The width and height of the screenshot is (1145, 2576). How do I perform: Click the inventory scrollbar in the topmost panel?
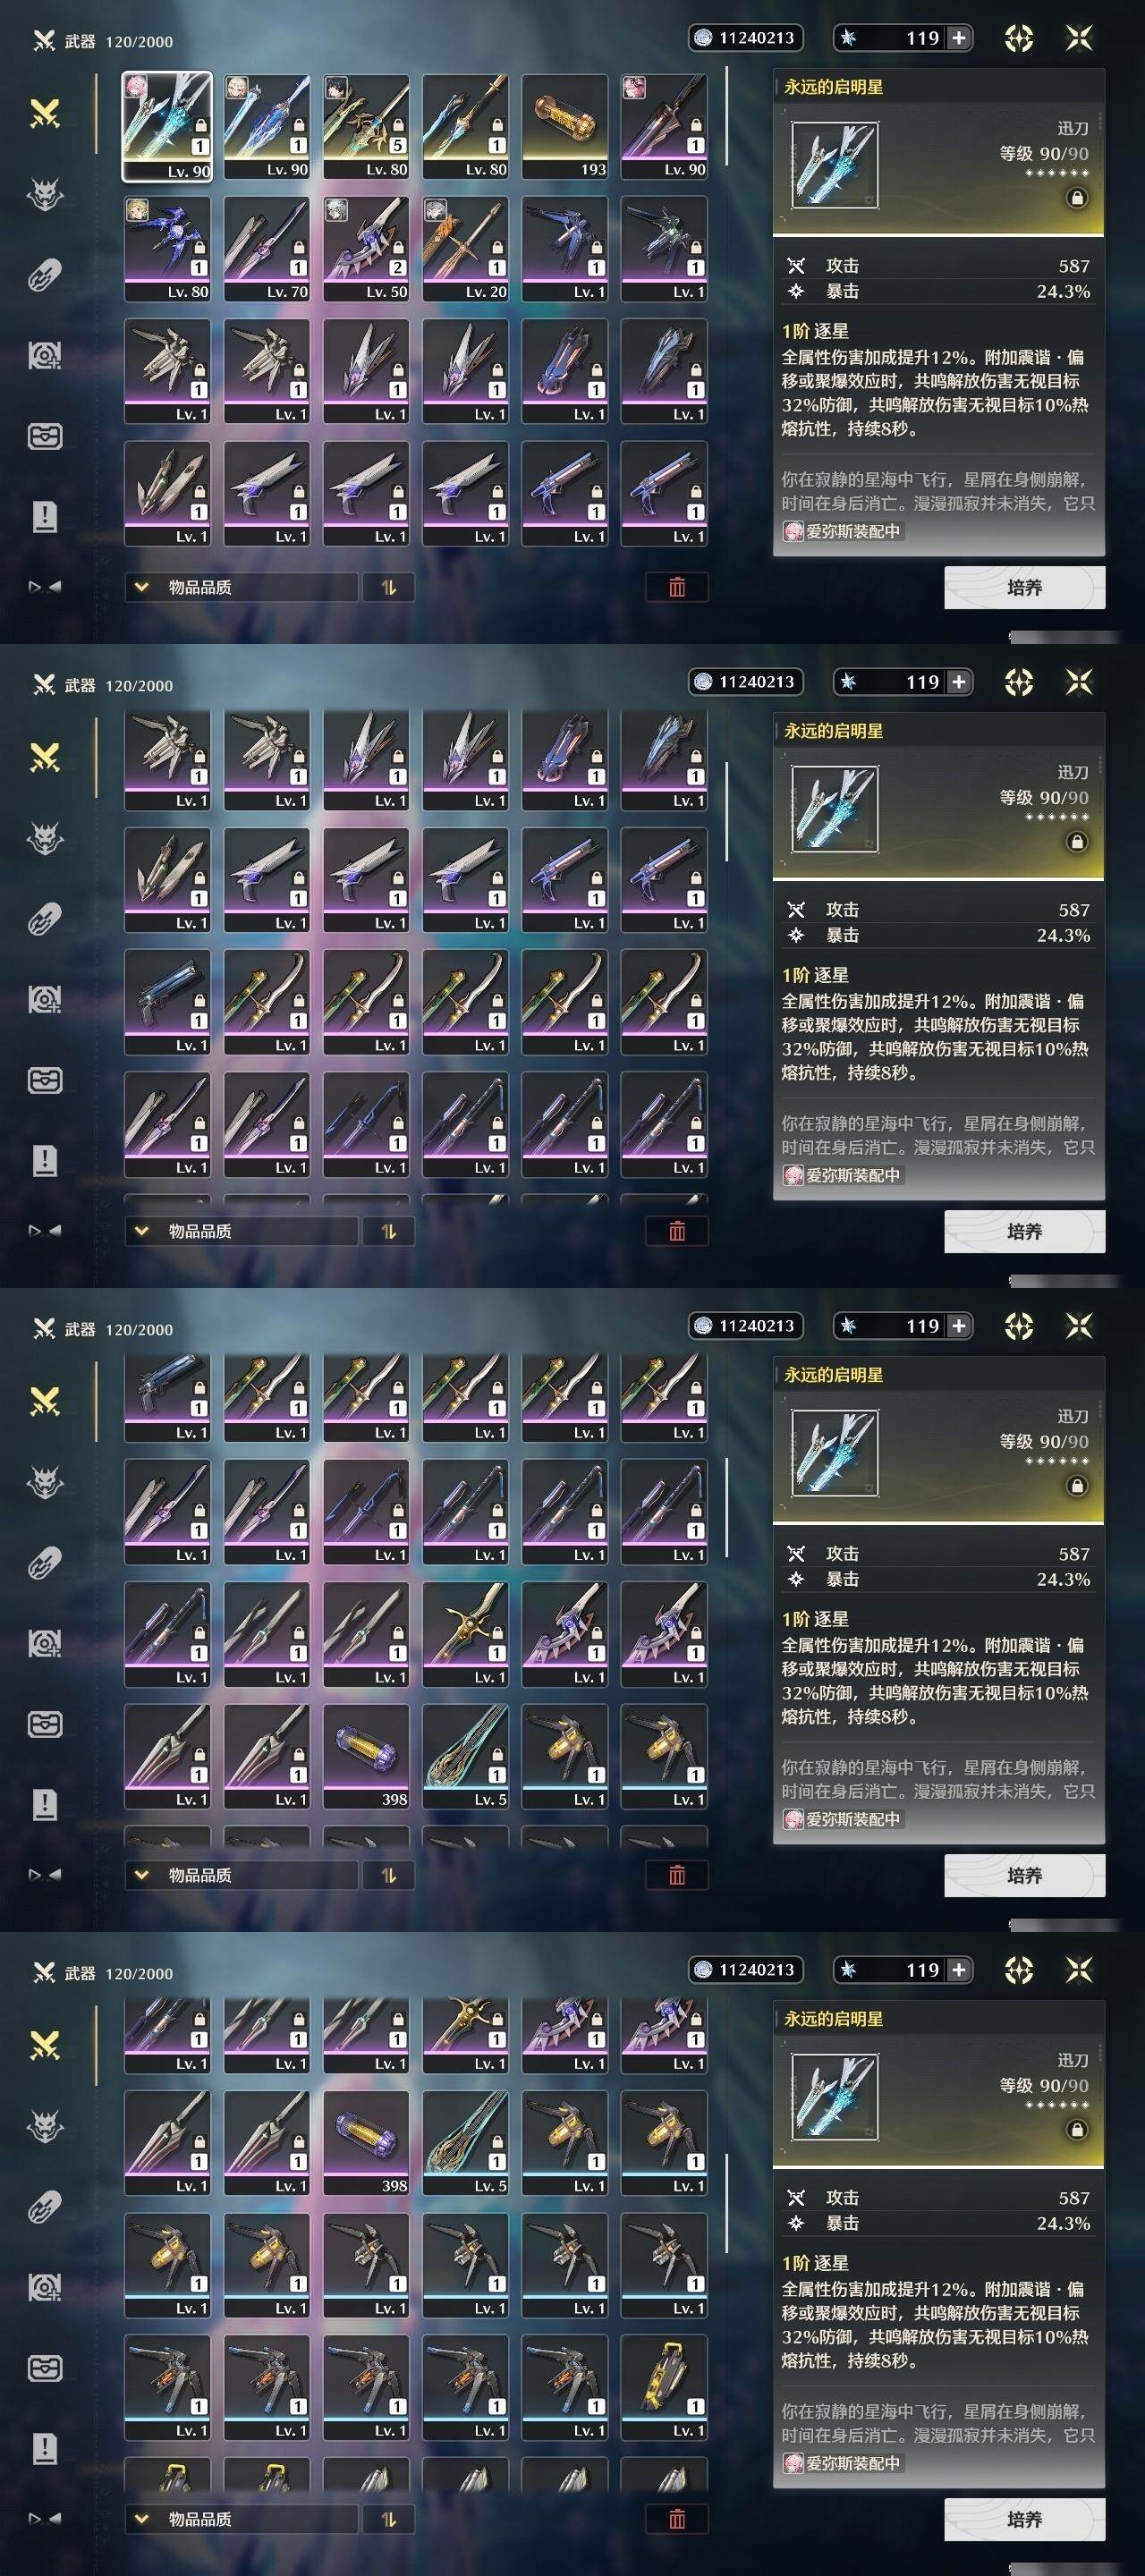pos(727,118)
